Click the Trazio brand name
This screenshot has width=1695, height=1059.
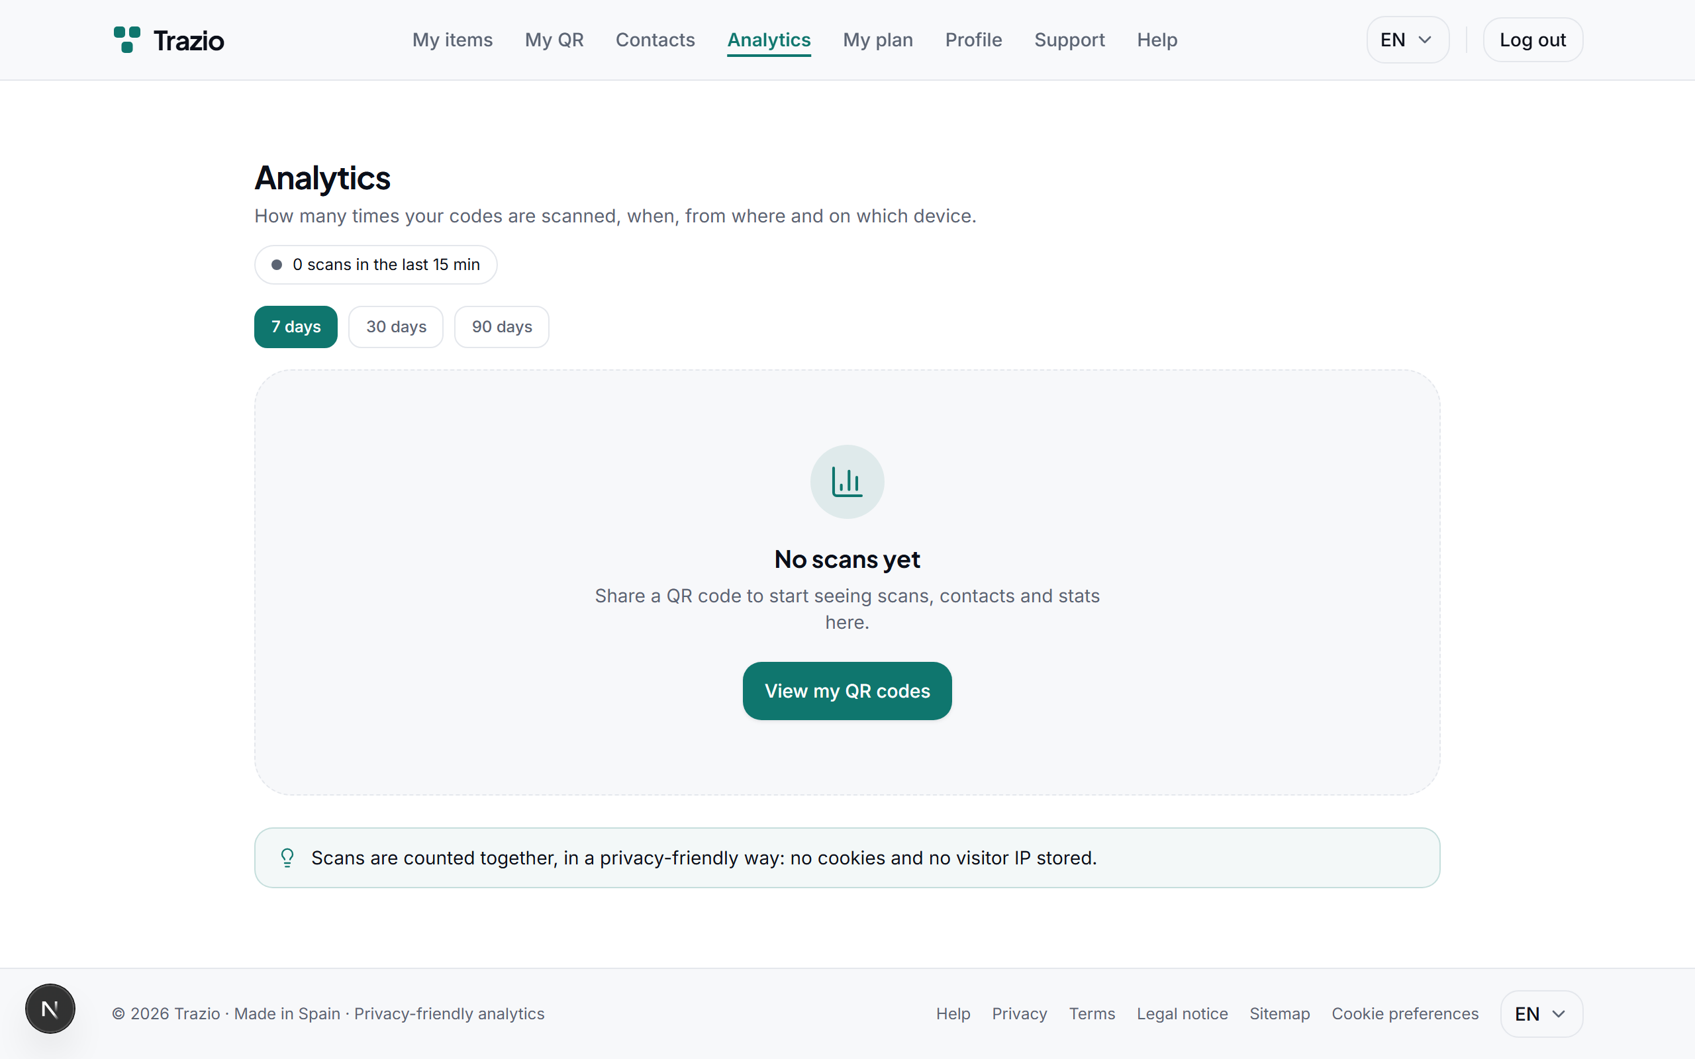[x=189, y=40]
